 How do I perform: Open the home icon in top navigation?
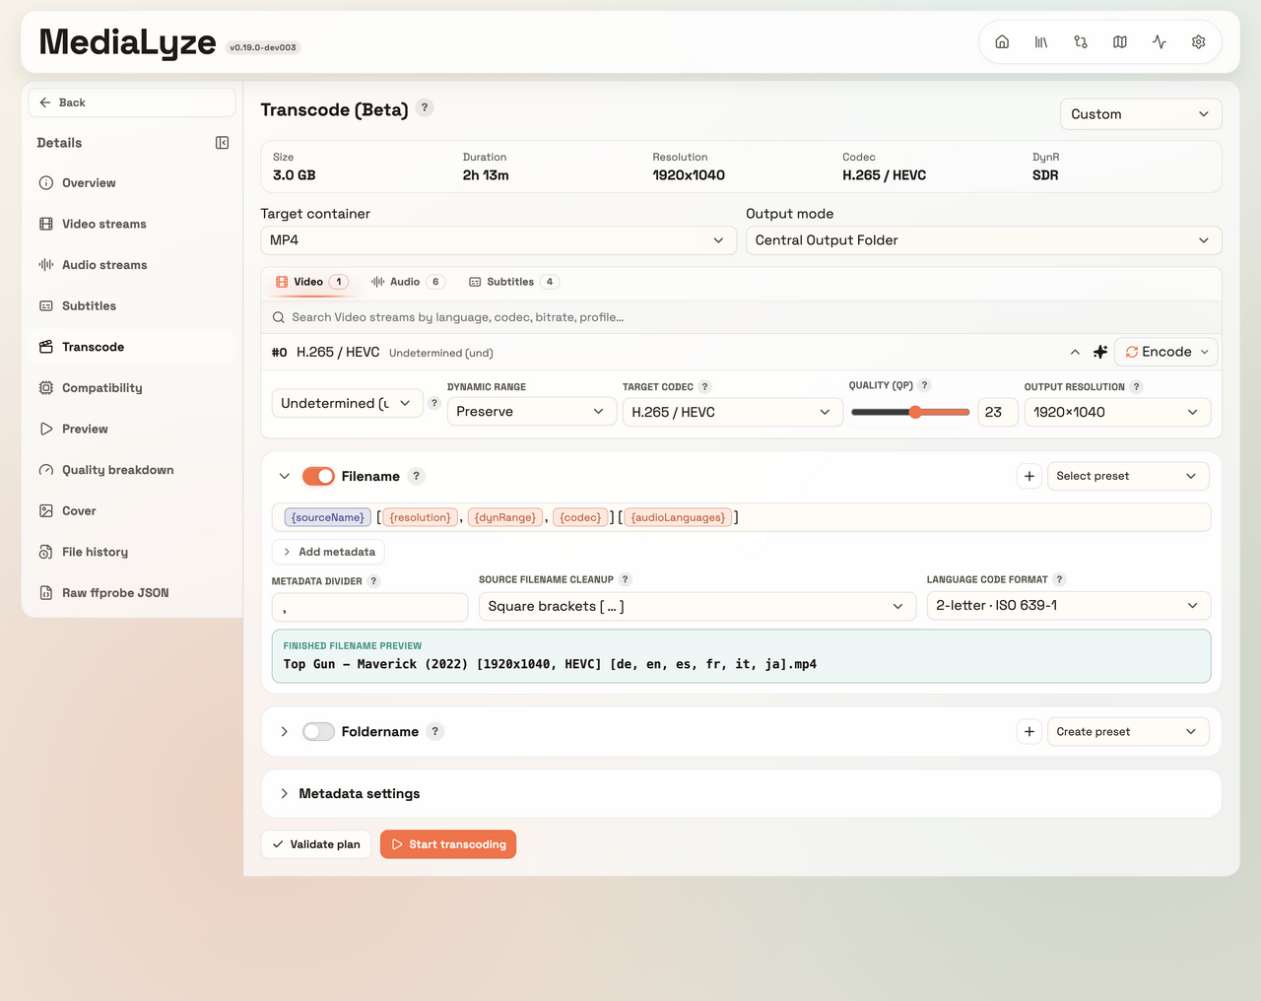pyautogui.click(x=1002, y=42)
